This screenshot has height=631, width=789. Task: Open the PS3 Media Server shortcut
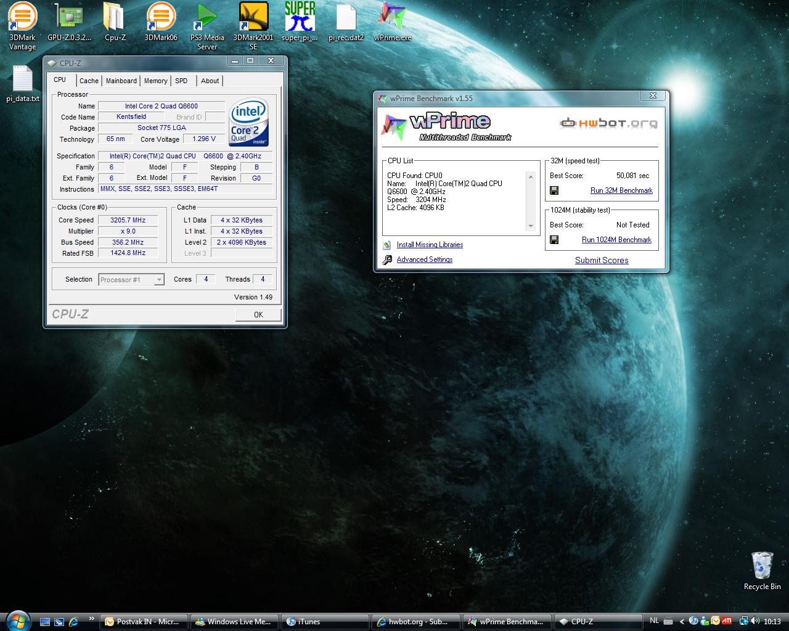(x=207, y=26)
